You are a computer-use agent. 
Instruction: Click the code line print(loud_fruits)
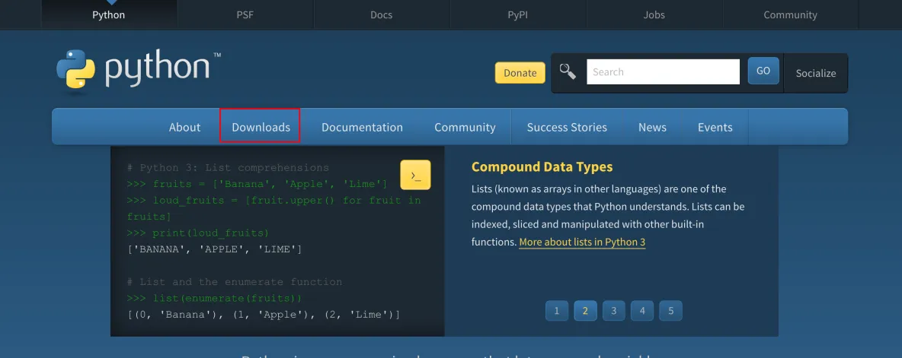198,233
